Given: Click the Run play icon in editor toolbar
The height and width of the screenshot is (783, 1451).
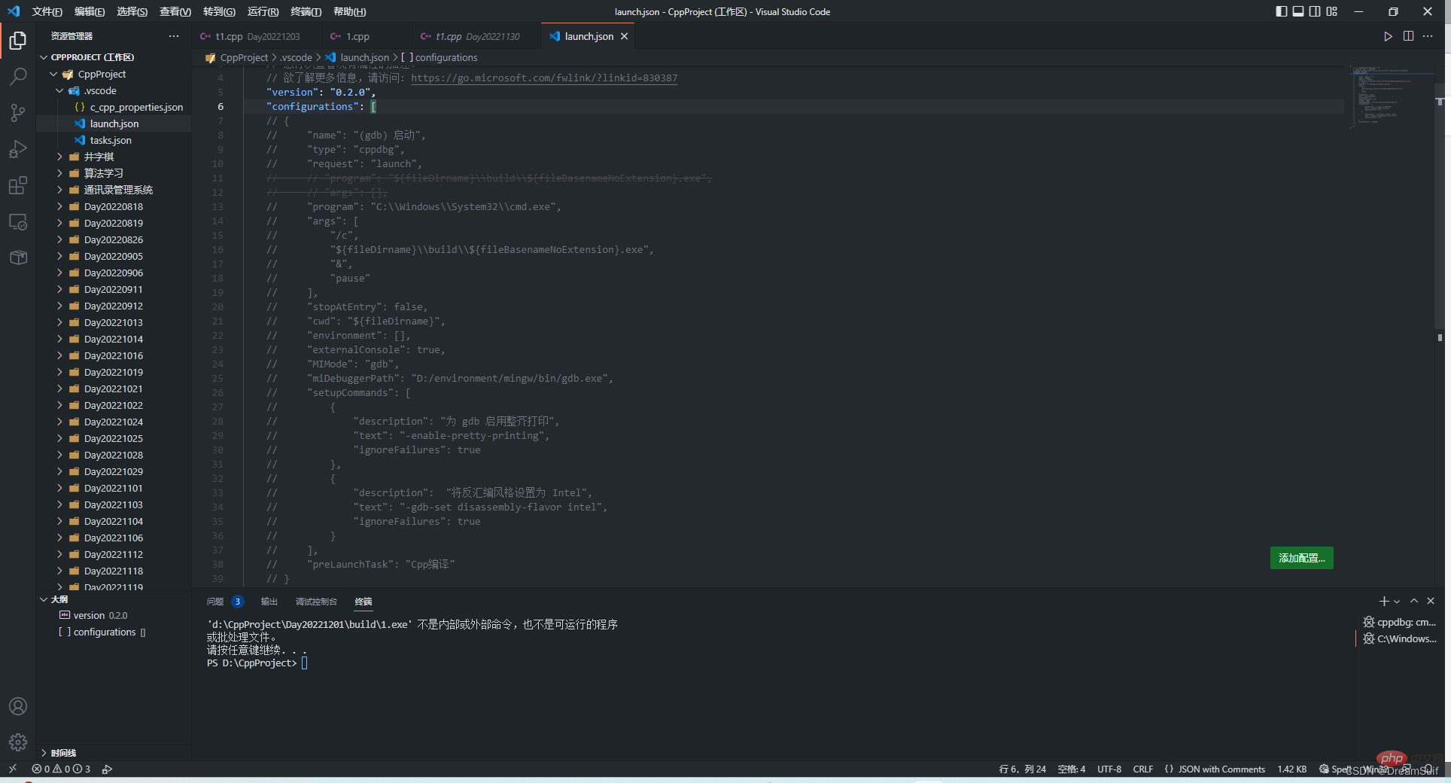Looking at the screenshot, I should [1388, 36].
